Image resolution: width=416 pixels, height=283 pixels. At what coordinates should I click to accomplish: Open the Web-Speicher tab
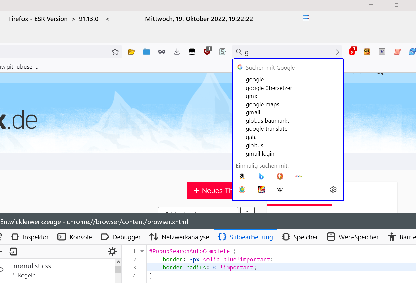[x=353, y=237]
